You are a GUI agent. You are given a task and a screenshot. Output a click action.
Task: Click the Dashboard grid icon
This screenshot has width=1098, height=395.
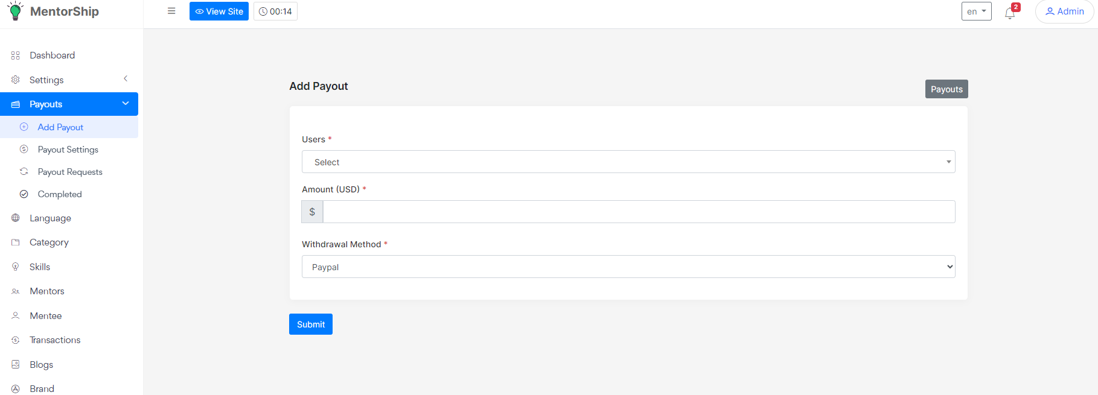(16, 55)
